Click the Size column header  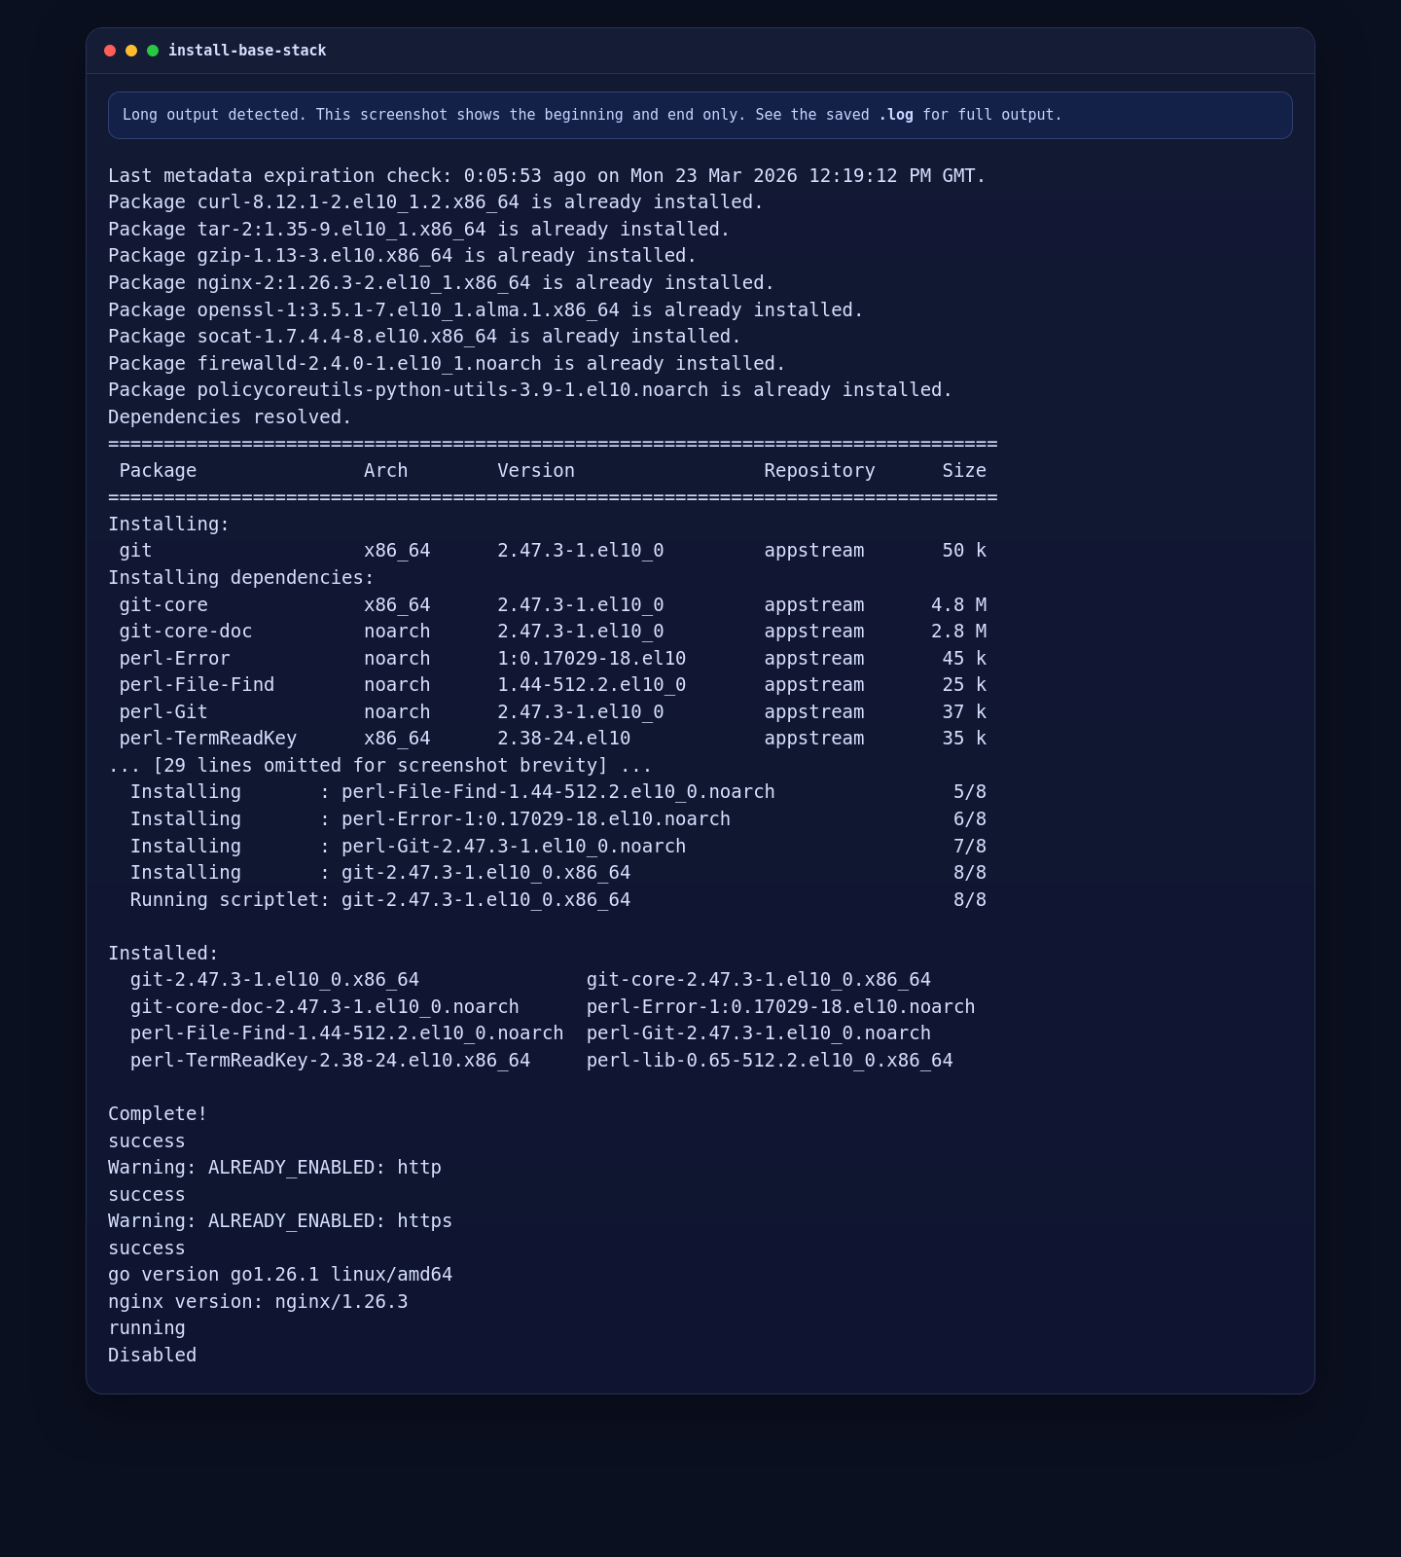tap(964, 471)
